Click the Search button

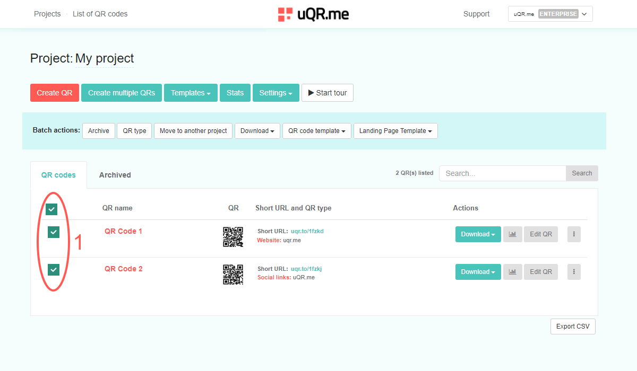point(582,173)
